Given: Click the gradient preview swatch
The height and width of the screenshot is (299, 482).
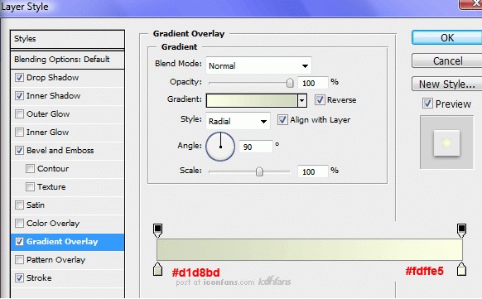Looking at the screenshot, I should [x=252, y=100].
